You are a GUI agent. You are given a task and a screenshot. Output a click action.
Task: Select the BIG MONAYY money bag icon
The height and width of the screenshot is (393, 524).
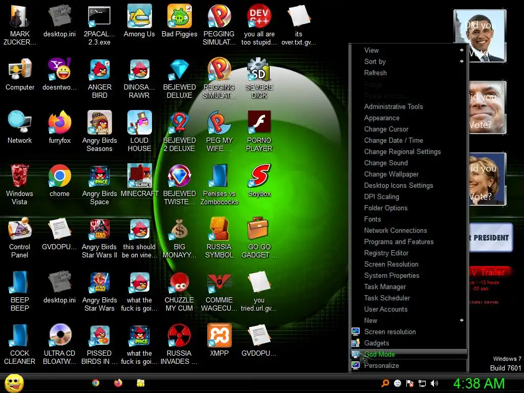(x=180, y=237)
